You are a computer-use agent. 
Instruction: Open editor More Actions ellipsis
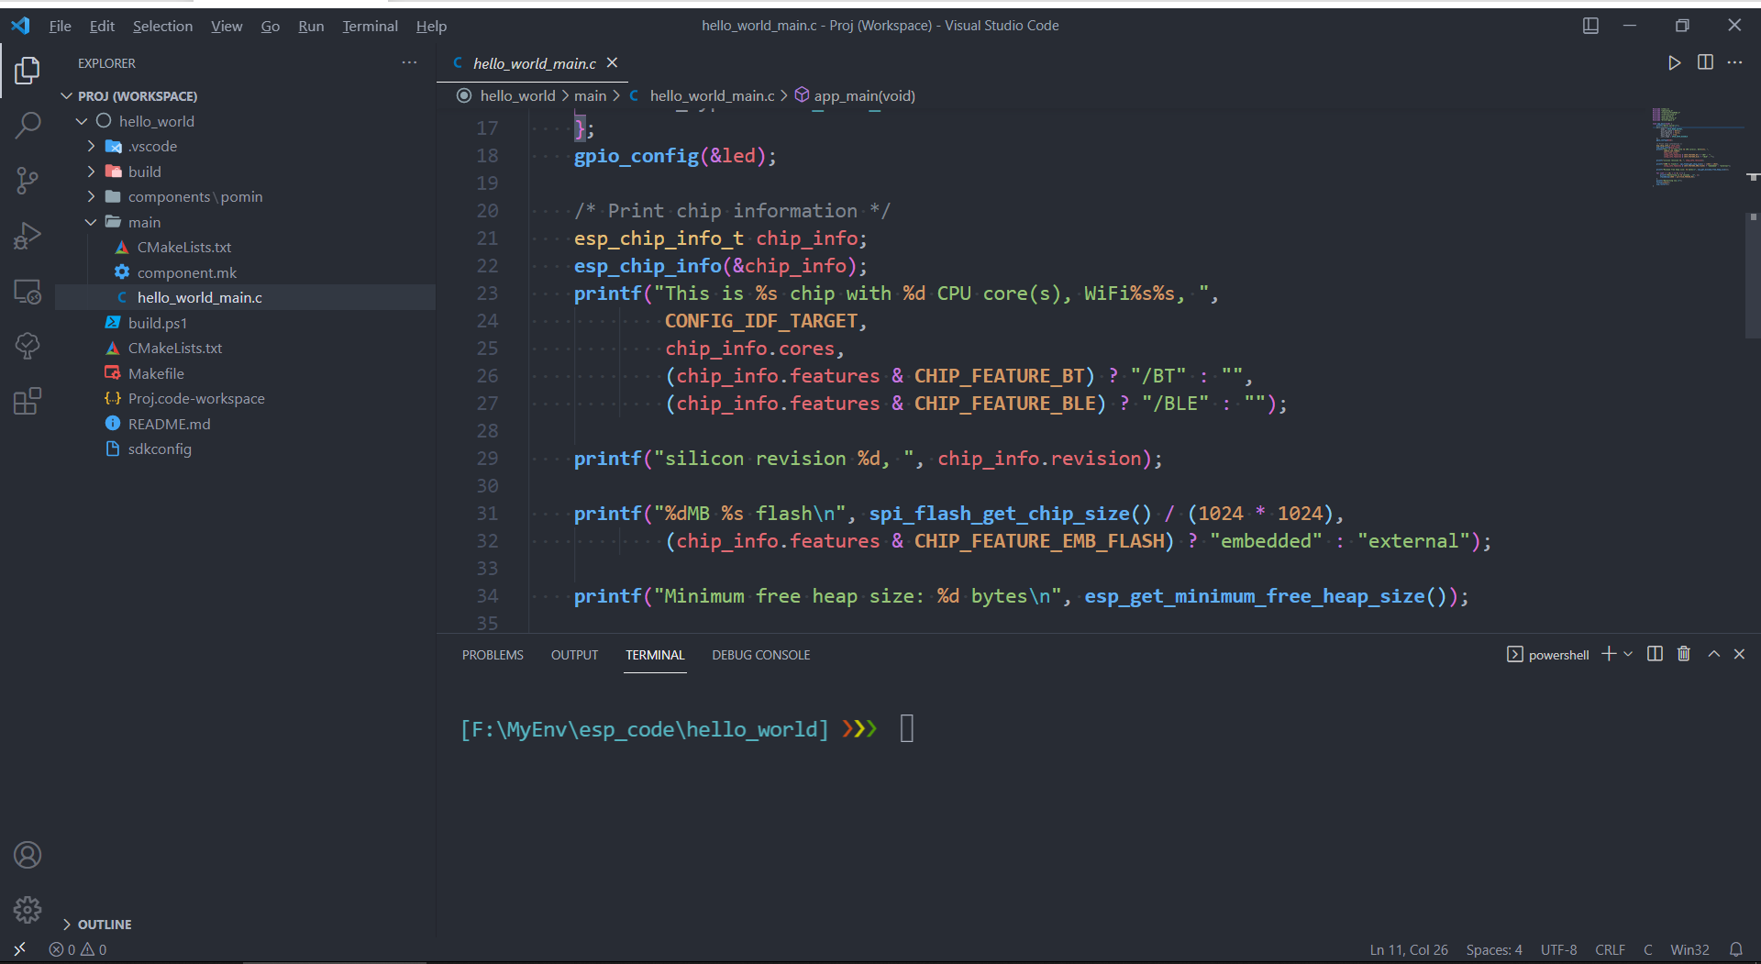pos(1734,62)
